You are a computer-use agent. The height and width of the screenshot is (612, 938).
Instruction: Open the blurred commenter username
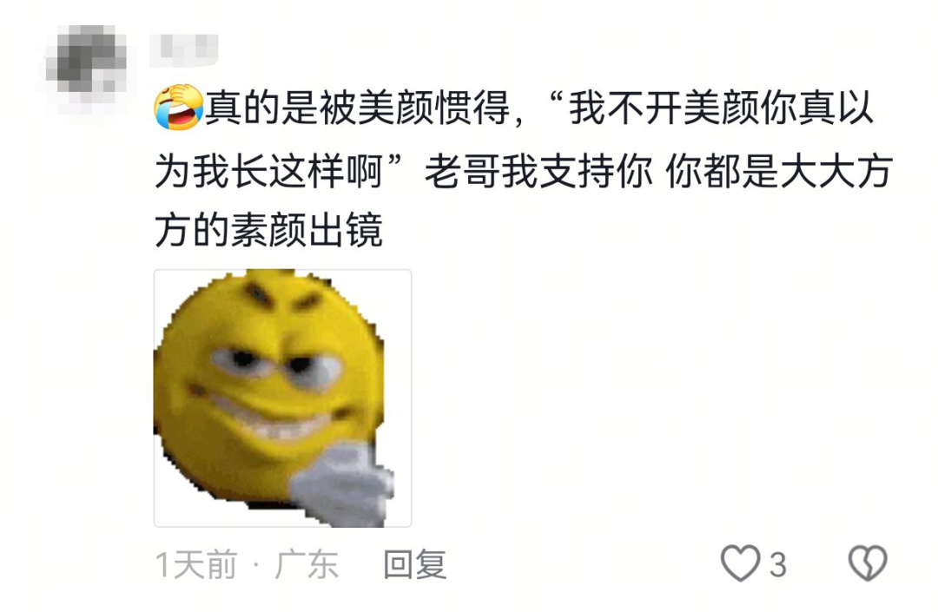tap(184, 47)
